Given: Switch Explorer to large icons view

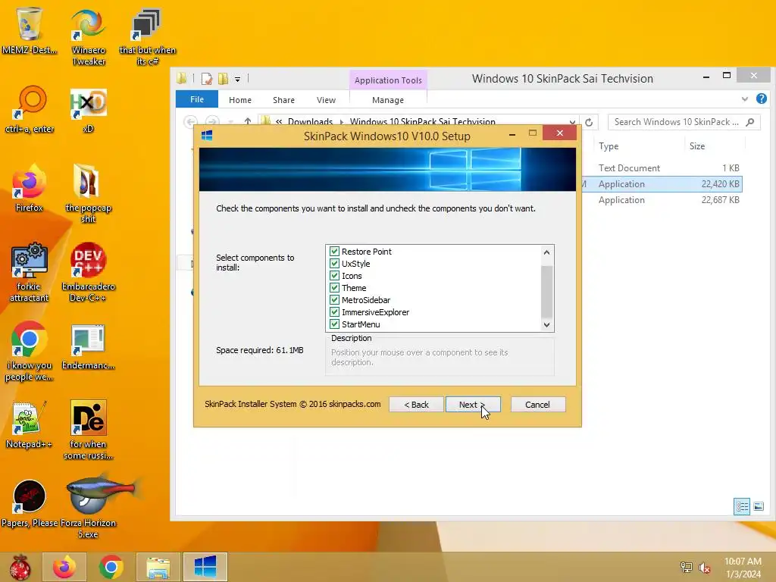Looking at the screenshot, I should pos(759,506).
